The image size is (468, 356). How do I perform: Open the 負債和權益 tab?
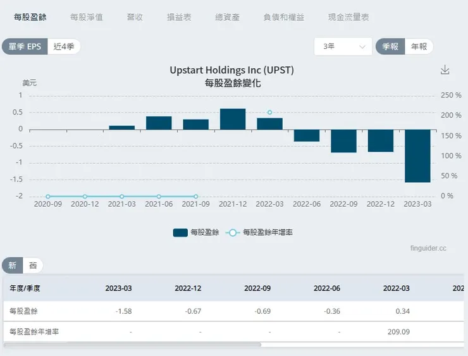pyautogui.click(x=284, y=17)
